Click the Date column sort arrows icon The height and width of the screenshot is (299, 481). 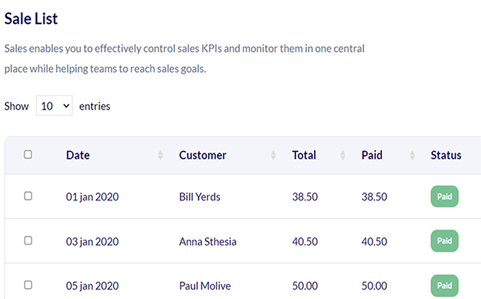pos(160,155)
